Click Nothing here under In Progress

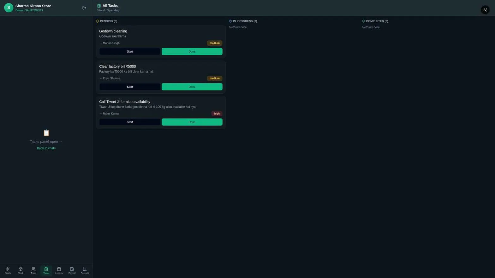pyautogui.click(x=238, y=27)
